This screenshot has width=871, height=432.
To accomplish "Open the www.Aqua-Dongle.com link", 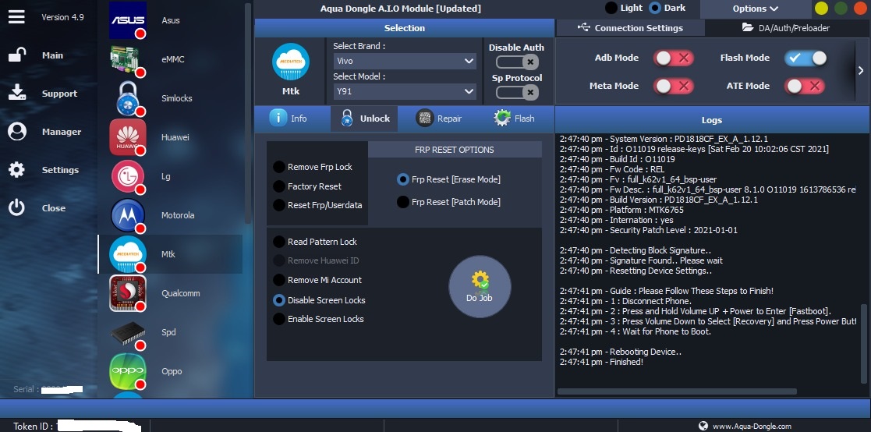I will [x=752, y=426].
